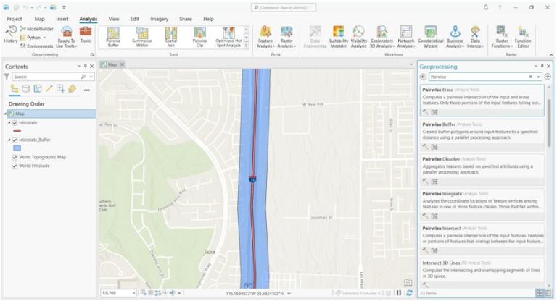Click the Tools toolbox icon
This screenshot has width=557, height=301.
coord(86,35)
